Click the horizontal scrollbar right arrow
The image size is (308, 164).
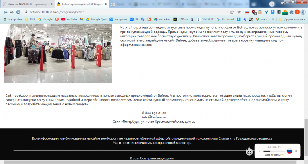[302, 162]
